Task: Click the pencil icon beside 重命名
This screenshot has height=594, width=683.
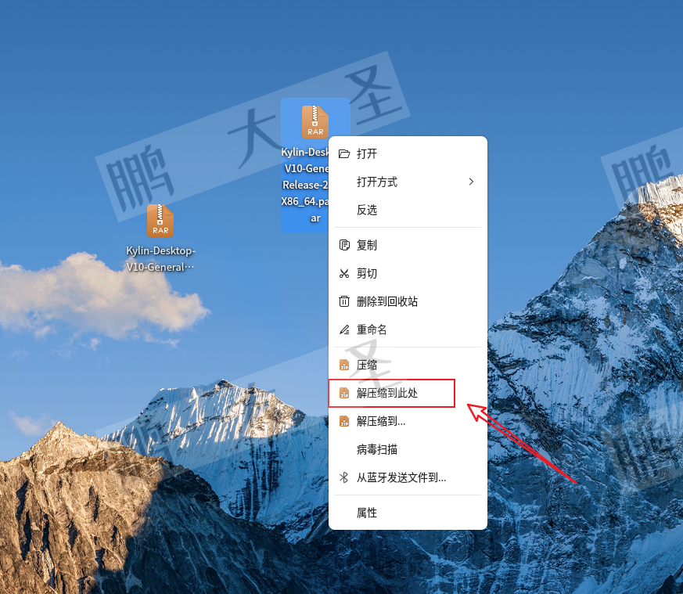Action: point(344,330)
